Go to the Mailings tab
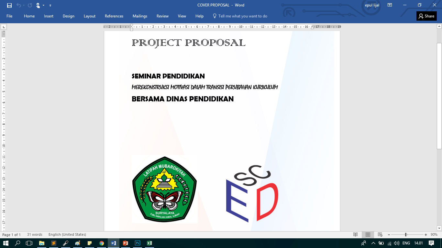Viewport: 442px width, 248px height. pos(140,16)
